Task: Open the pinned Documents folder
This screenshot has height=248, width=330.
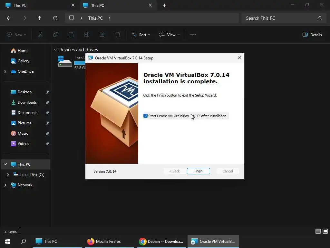Action: (27, 113)
